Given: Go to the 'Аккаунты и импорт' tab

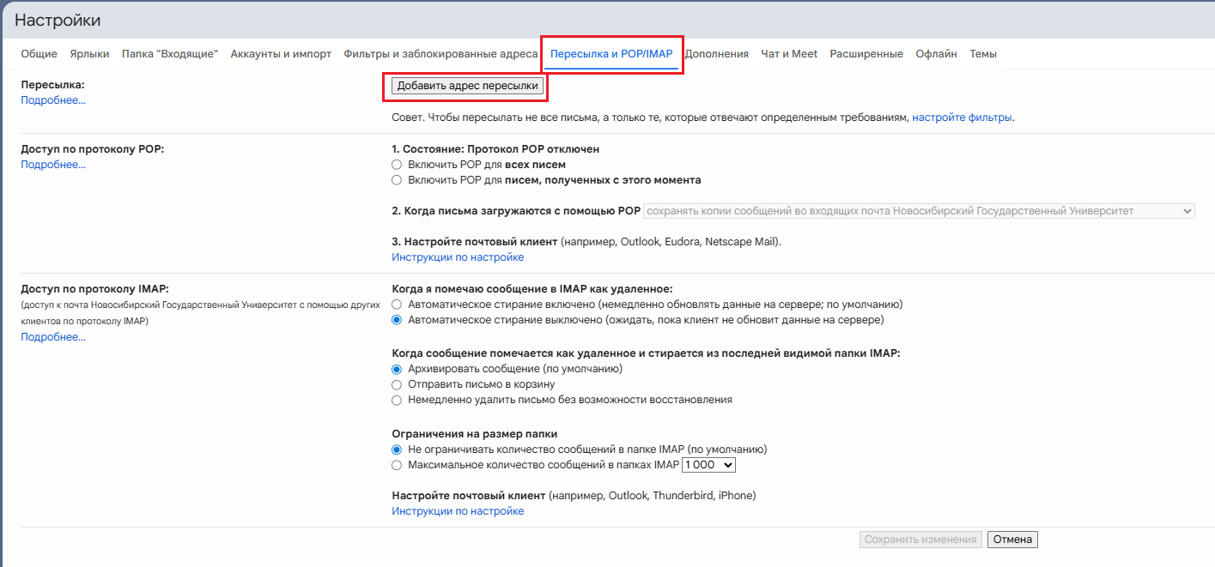Looking at the screenshot, I should point(281,54).
